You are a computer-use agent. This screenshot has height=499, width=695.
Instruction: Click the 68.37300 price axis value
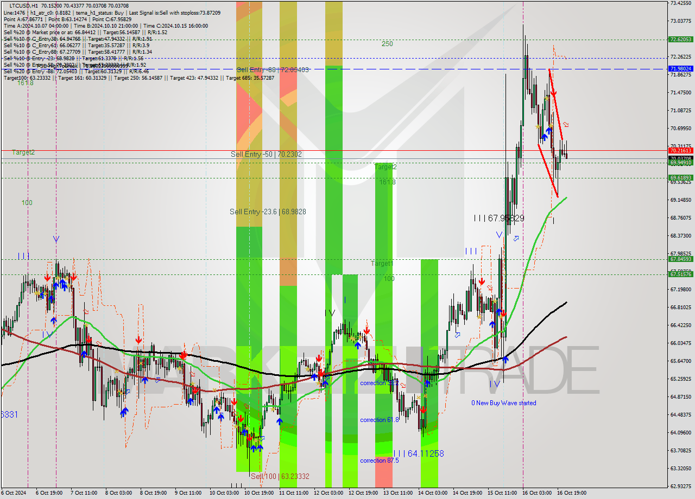coord(681,235)
